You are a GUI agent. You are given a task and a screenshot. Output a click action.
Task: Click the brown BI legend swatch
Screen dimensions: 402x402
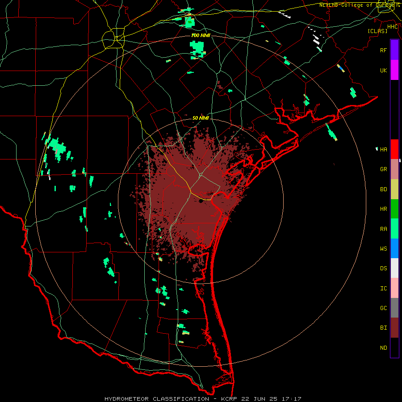click(394, 328)
